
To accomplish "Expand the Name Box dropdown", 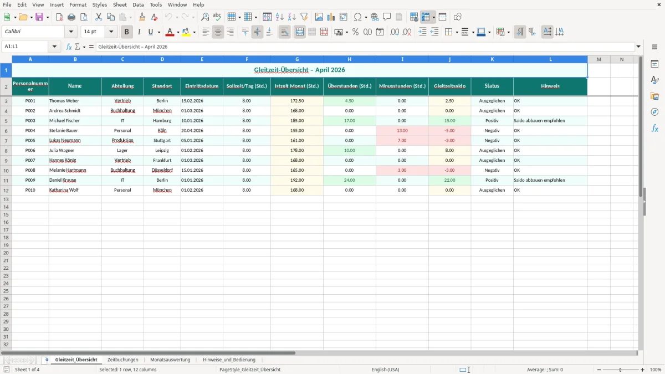I will (54, 47).
